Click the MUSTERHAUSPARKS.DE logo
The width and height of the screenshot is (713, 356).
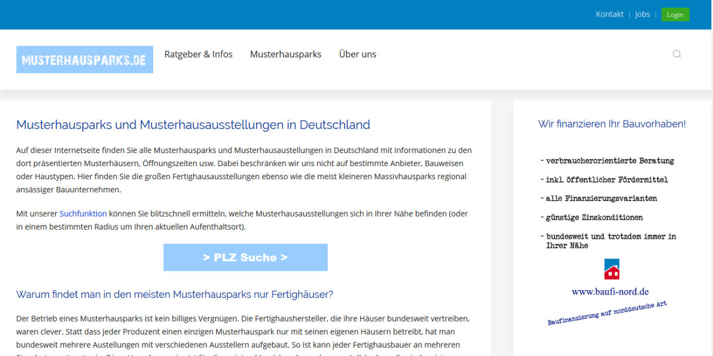point(84,59)
